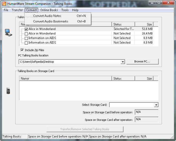176x141 pixels.
Task: Click status bar space after operation text
Action: point(118,136)
